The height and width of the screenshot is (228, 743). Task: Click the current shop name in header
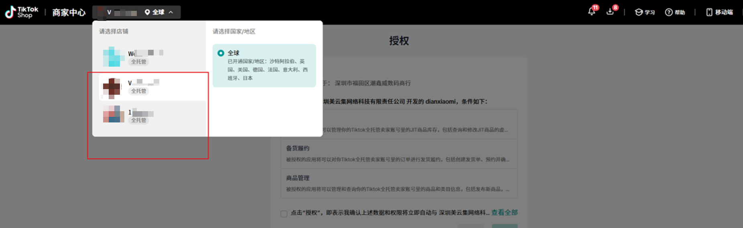120,12
